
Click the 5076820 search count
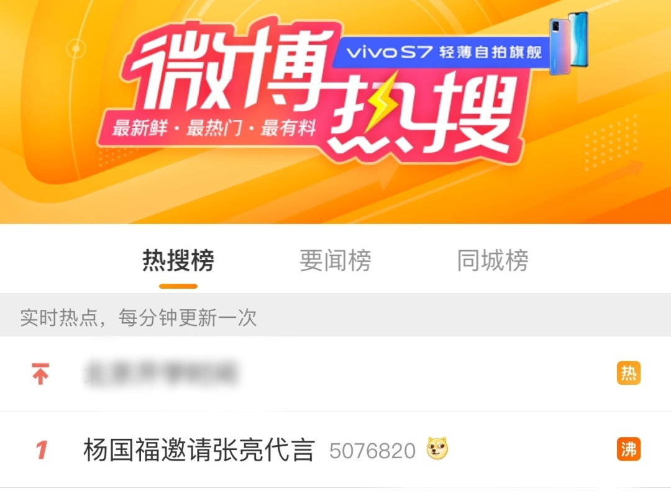(372, 451)
